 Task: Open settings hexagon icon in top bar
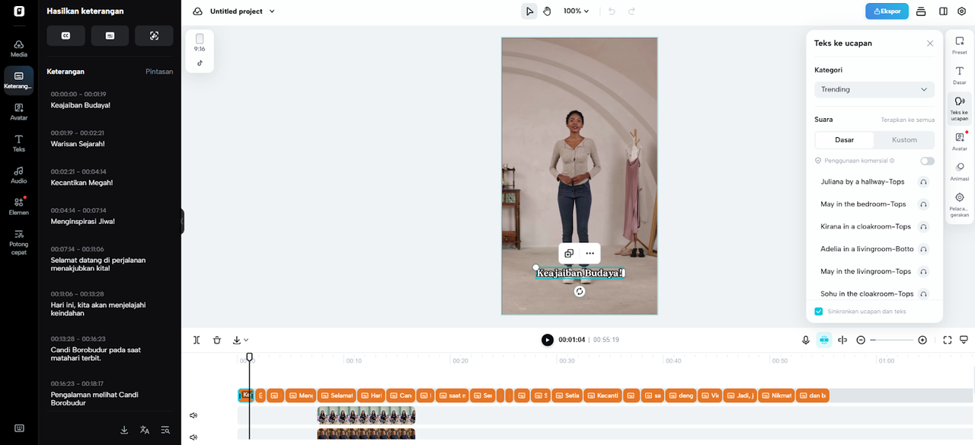pyautogui.click(x=961, y=11)
